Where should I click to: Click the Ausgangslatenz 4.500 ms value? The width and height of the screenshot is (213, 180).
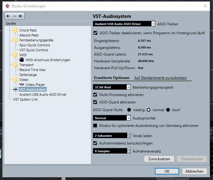point(144,47)
